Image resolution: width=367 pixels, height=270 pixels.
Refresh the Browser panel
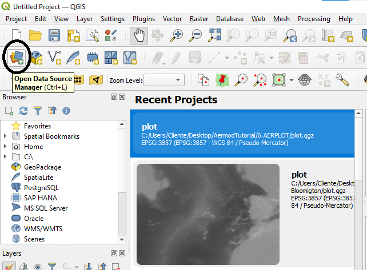[23, 111]
